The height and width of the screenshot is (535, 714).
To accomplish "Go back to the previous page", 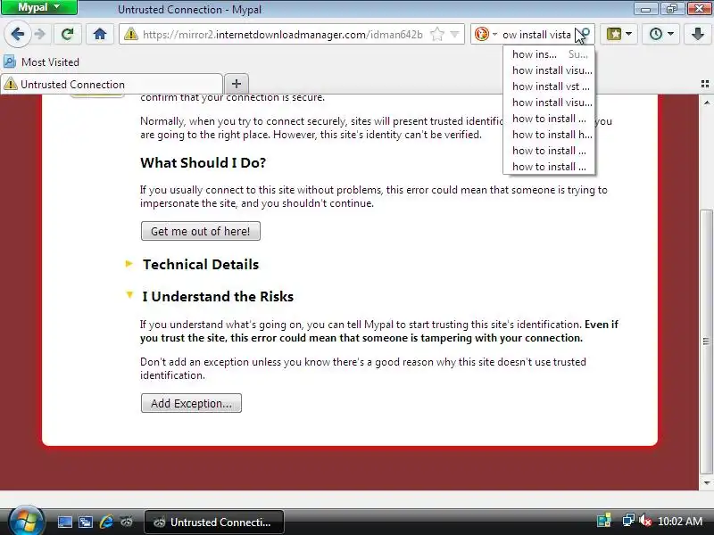I will tap(17, 34).
